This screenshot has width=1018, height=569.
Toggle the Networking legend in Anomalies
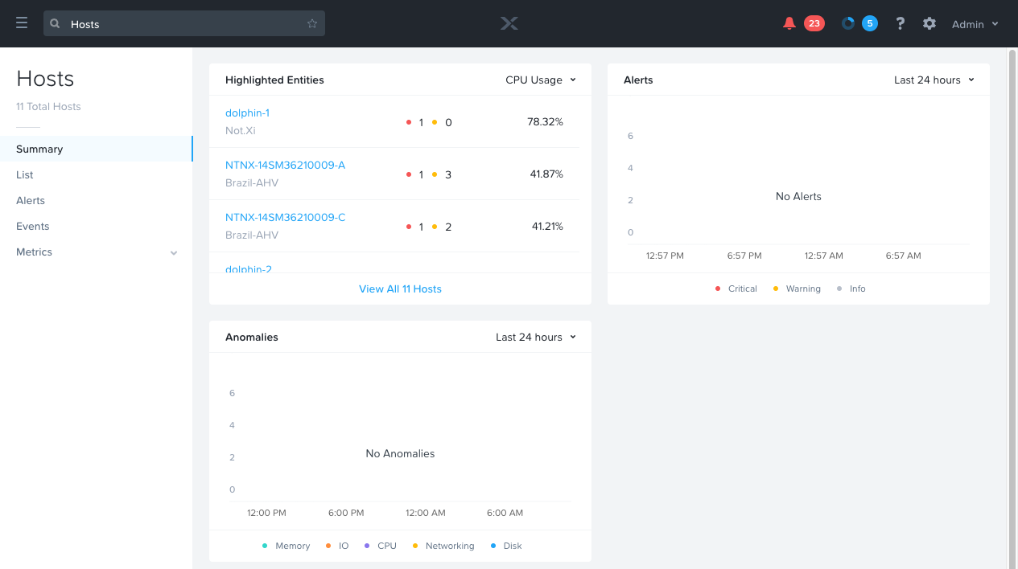[x=443, y=546]
